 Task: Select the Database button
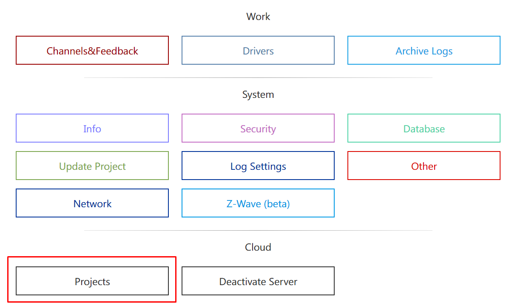tap(424, 129)
